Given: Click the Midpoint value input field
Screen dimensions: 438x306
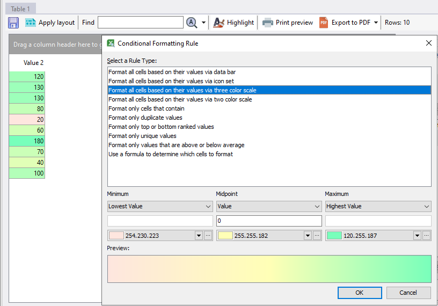Looking at the screenshot, I should coord(269,221).
